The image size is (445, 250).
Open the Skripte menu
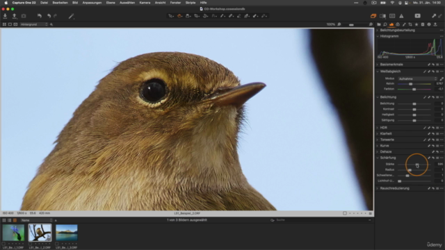191,3
